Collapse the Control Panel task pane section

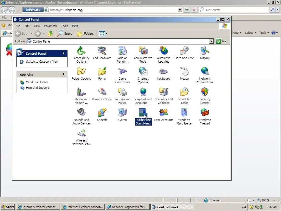point(63,53)
